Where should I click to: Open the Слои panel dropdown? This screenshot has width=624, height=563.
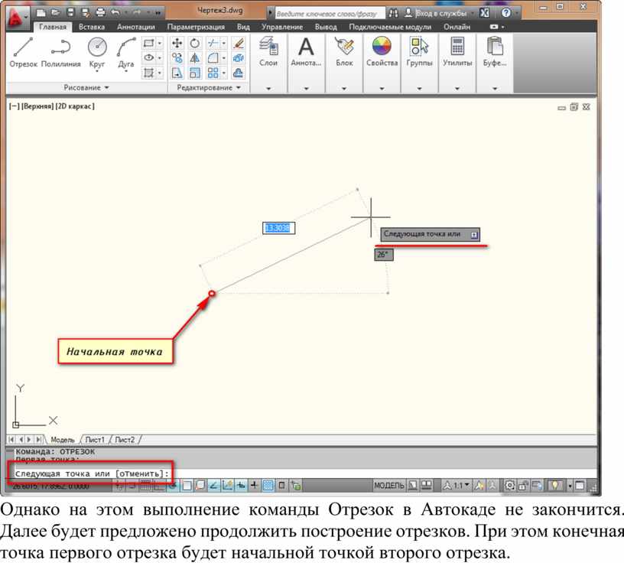(268, 89)
